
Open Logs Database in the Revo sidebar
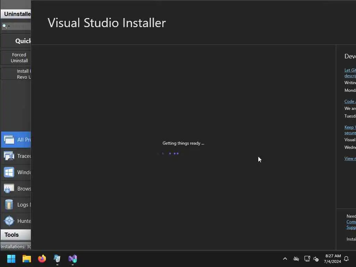[x=16, y=205]
